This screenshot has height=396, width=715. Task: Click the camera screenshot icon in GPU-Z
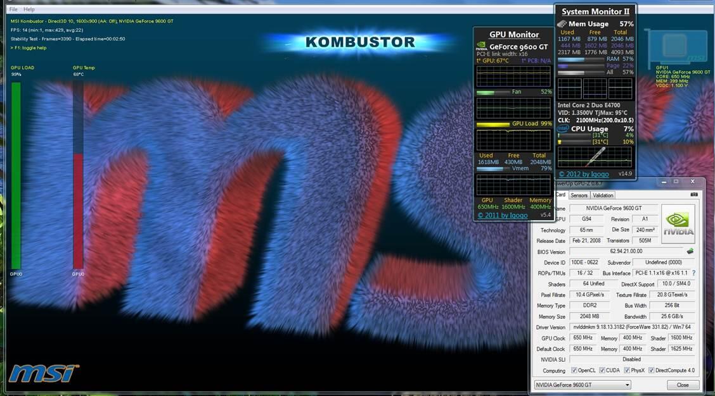[694, 194]
